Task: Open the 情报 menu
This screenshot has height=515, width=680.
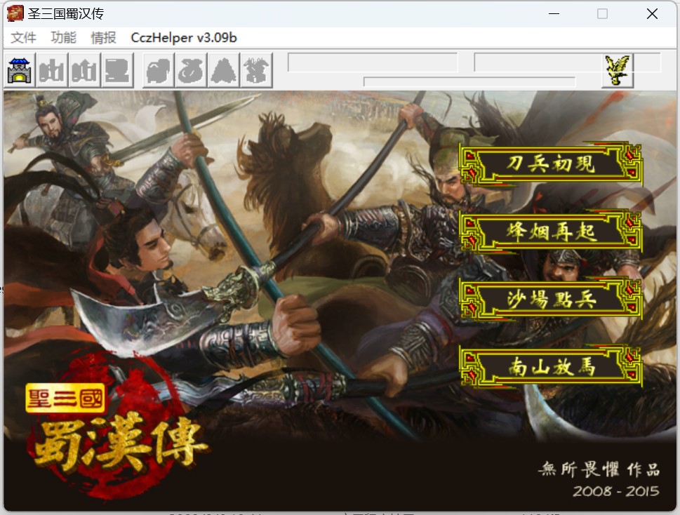Action: 103,38
